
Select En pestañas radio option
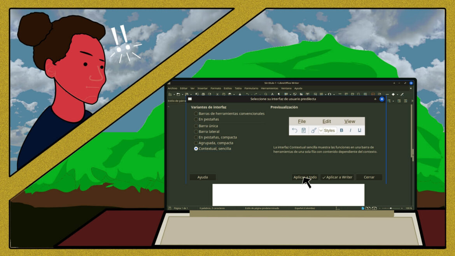(206, 119)
